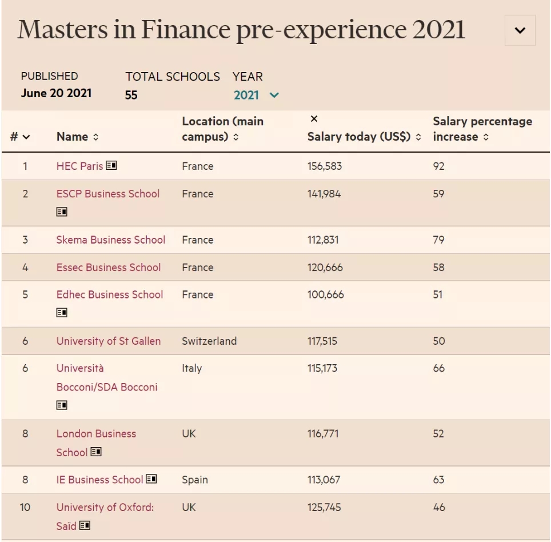Expand the ranking title dropdown chevron
The image size is (551, 542).
pyautogui.click(x=520, y=30)
